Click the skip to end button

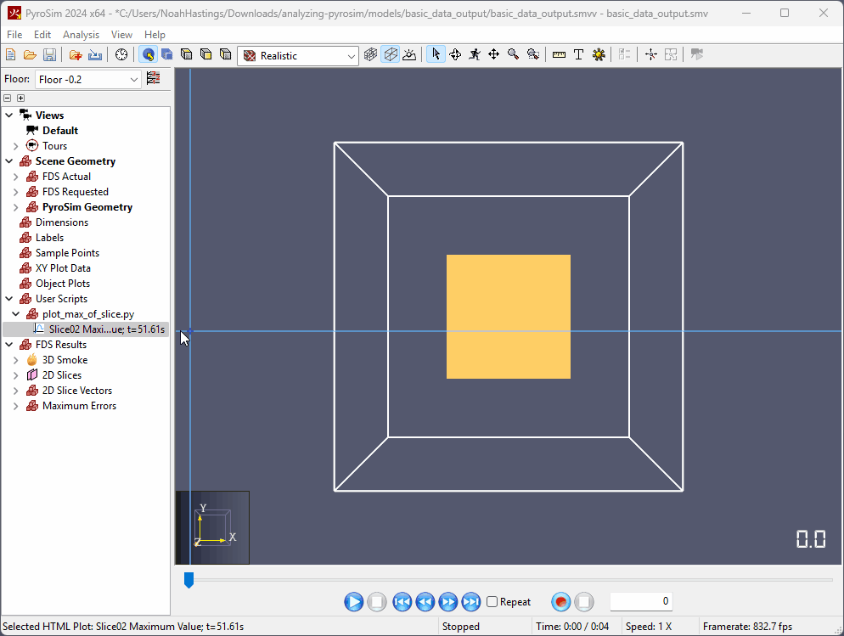471,601
